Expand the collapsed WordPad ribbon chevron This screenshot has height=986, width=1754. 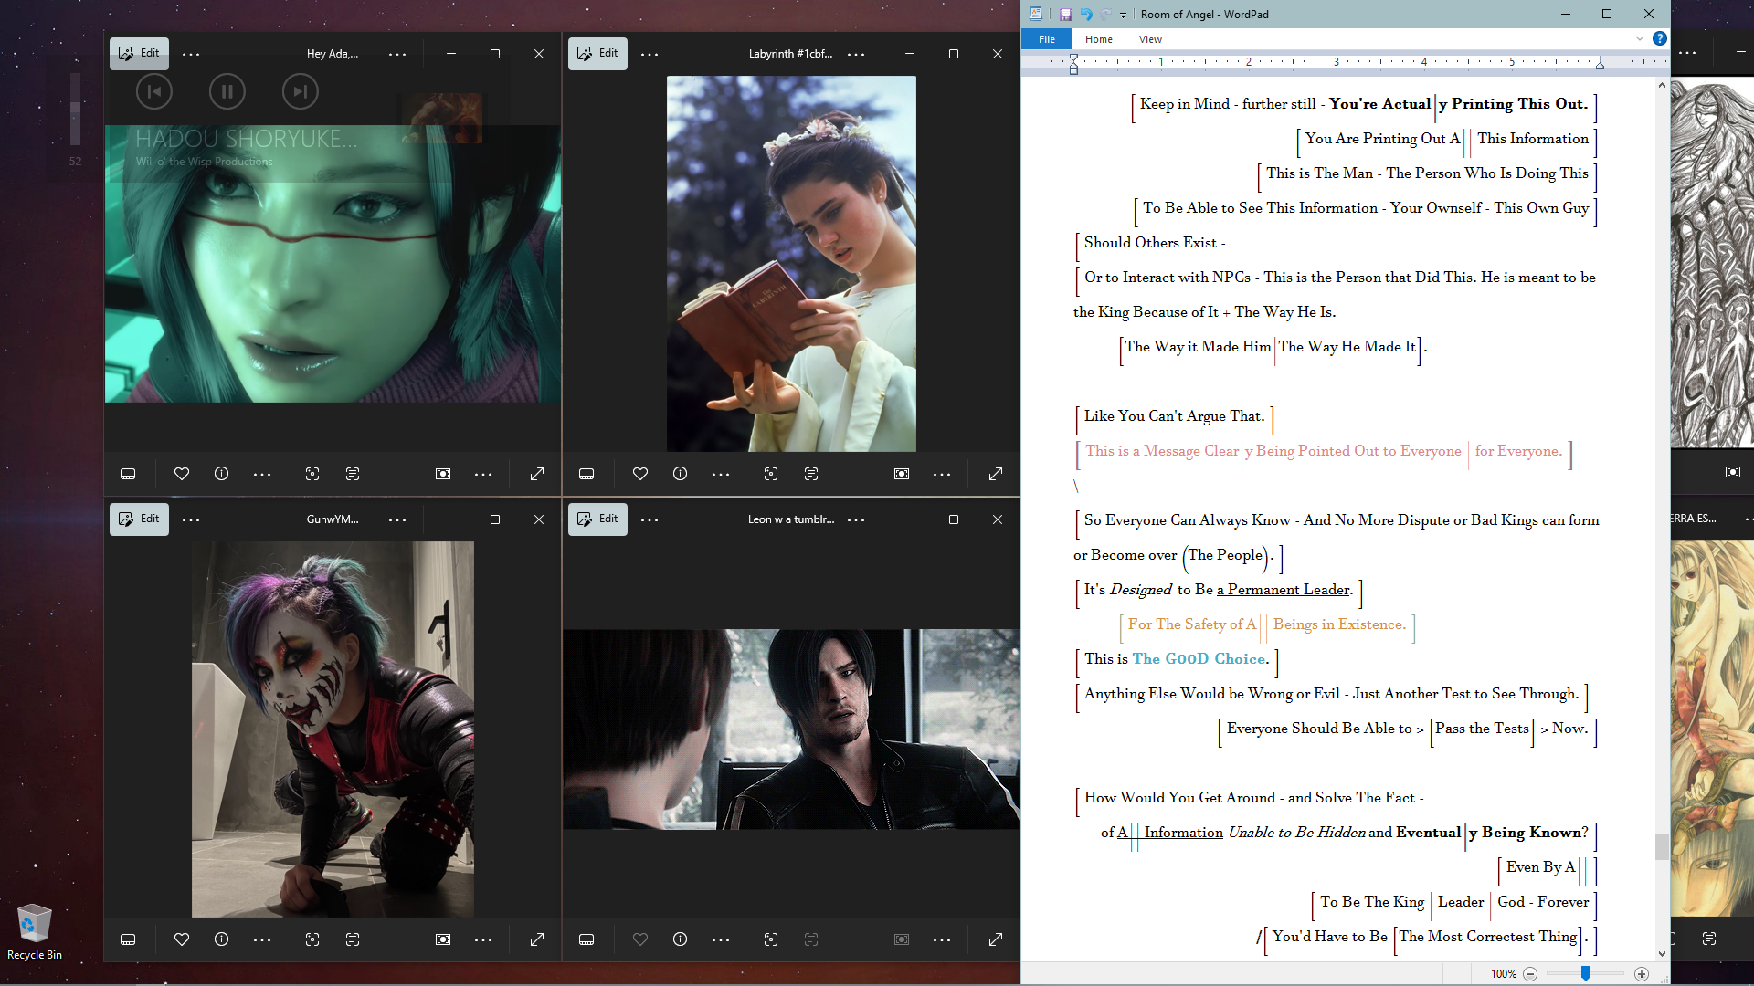point(1639,38)
